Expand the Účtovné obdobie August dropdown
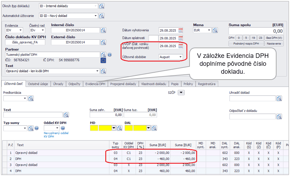 (x=180, y=57)
